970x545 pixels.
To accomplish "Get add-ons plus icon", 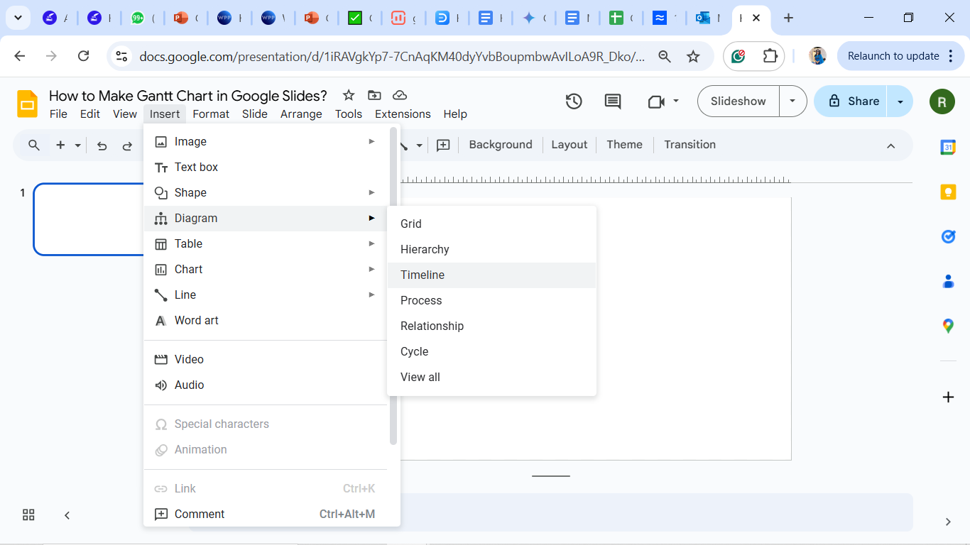I will coord(948,397).
